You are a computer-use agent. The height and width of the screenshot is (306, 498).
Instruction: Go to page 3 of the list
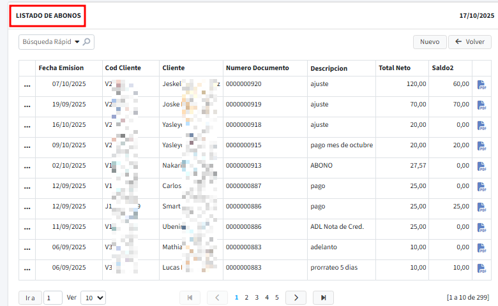pyautogui.click(x=257, y=297)
